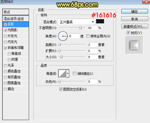Open the 混合模式 blend mode dropdown
150x123 pixels.
click(x=76, y=22)
